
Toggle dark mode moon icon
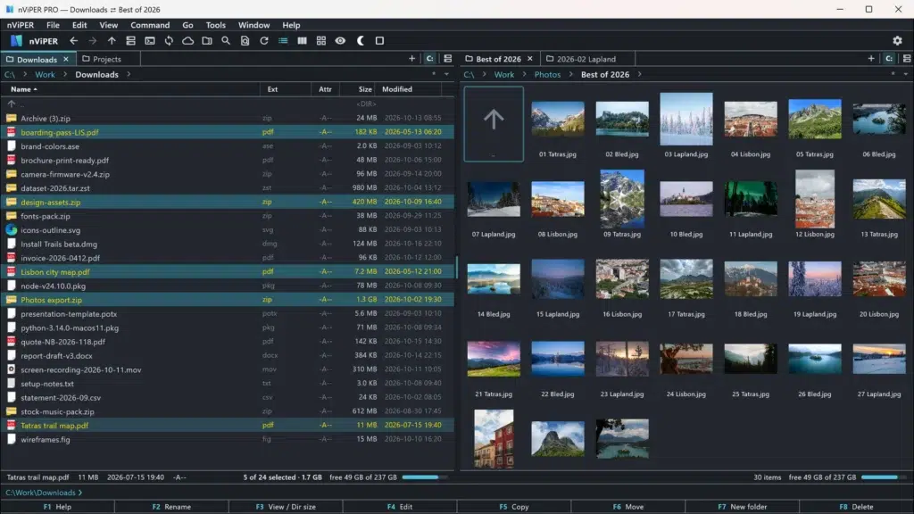point(361,41)
